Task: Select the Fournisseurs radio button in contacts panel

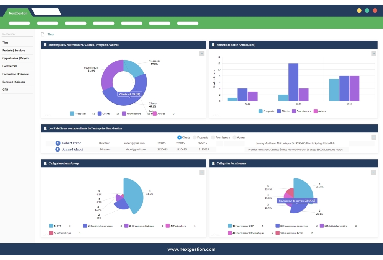Action: coord(213,137)
